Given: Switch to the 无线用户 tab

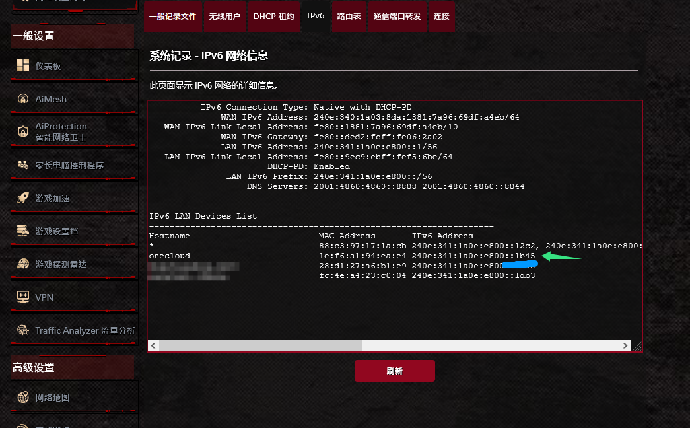Looking at the screenshot, I should coord(224,17).
